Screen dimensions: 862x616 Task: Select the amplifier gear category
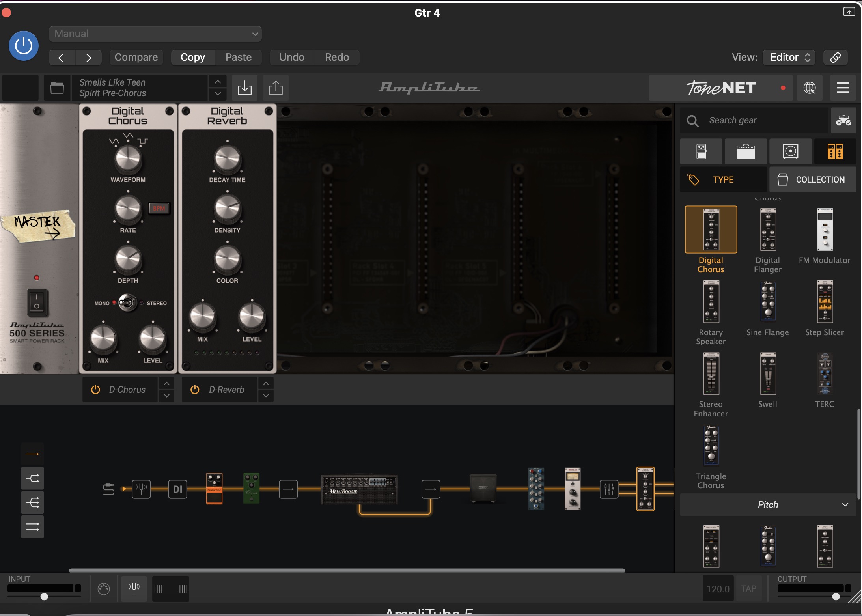click(x=746, y=151)
